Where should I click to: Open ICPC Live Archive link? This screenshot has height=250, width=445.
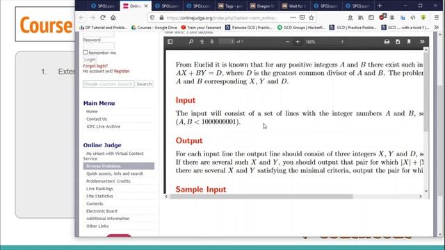click(x=104, y=126)
